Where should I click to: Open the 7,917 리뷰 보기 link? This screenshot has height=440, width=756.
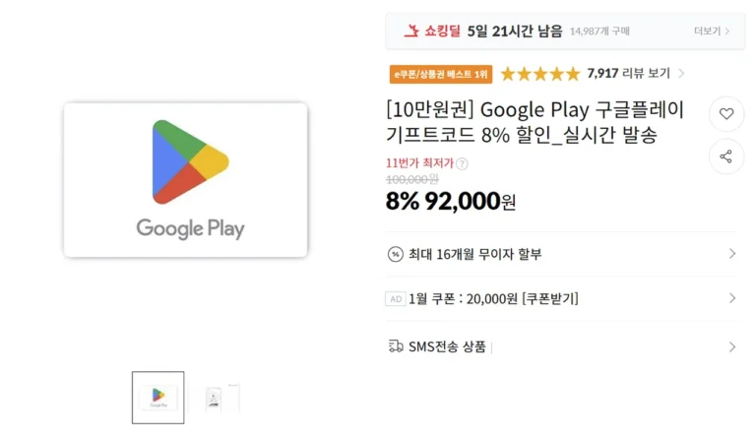point(628,74)
